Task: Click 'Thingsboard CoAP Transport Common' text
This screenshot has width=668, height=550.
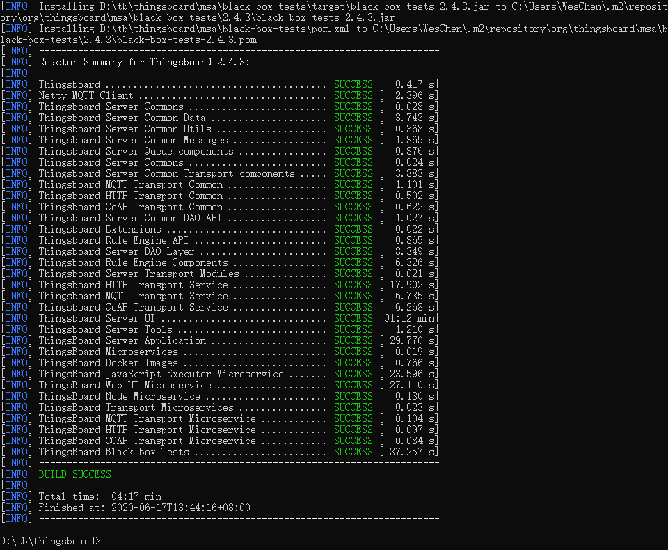Action: 130,207
